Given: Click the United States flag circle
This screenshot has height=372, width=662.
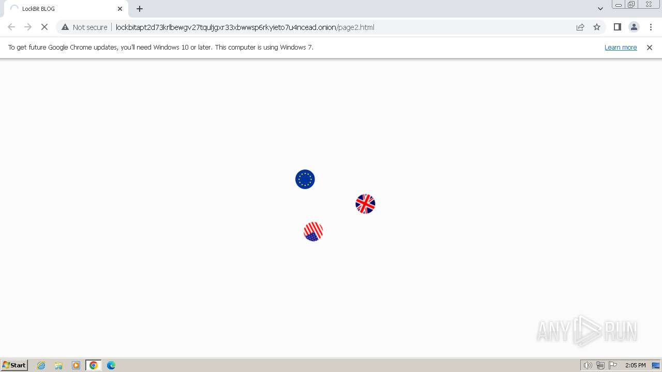Looking at the screenshot, I should pos(313,231).
